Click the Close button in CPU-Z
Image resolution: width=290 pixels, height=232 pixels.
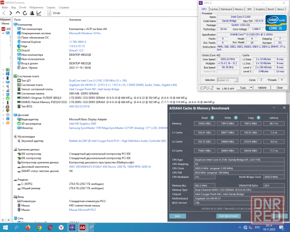pos(280,88)
